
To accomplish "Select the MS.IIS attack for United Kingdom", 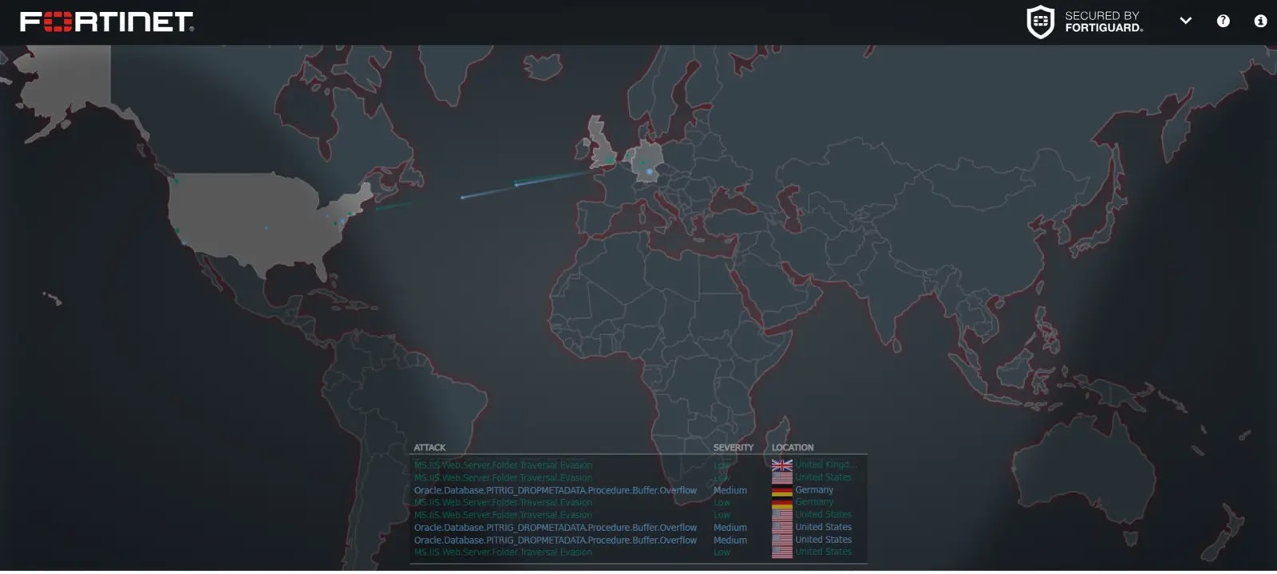I will pyautogui.click(x=503, y=465).
